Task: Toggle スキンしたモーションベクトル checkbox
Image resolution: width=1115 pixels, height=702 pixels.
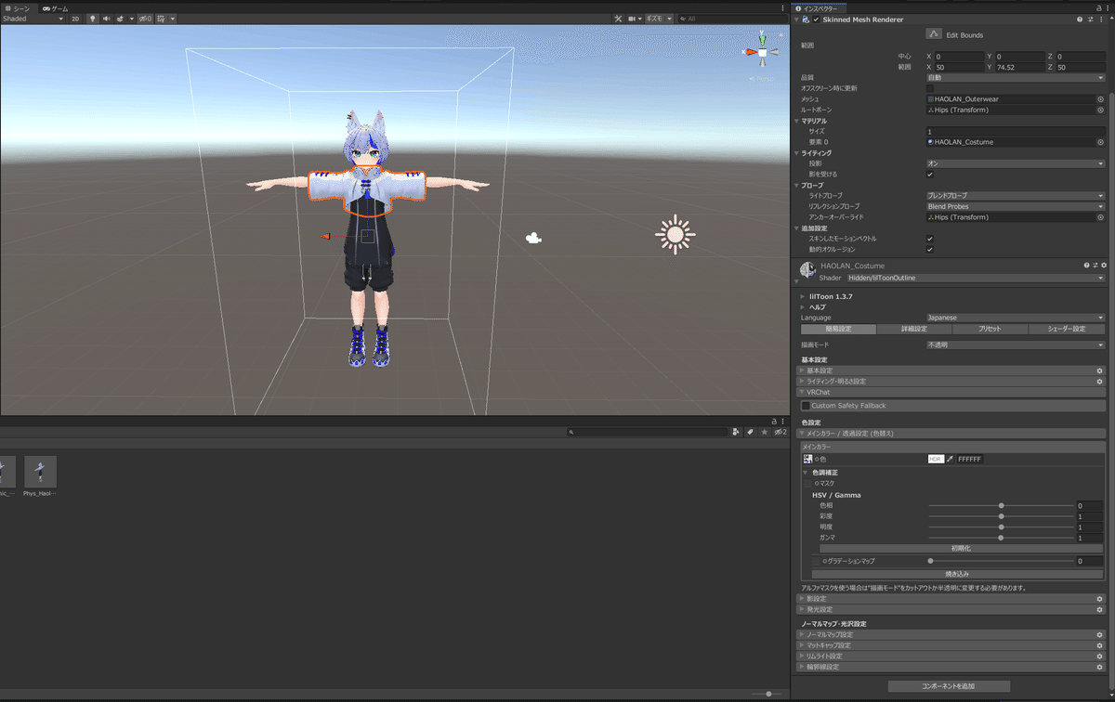Action: [930, 239]
